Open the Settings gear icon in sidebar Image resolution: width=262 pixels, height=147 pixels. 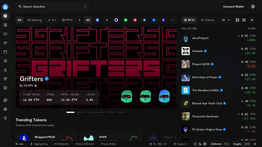[5, 109]
